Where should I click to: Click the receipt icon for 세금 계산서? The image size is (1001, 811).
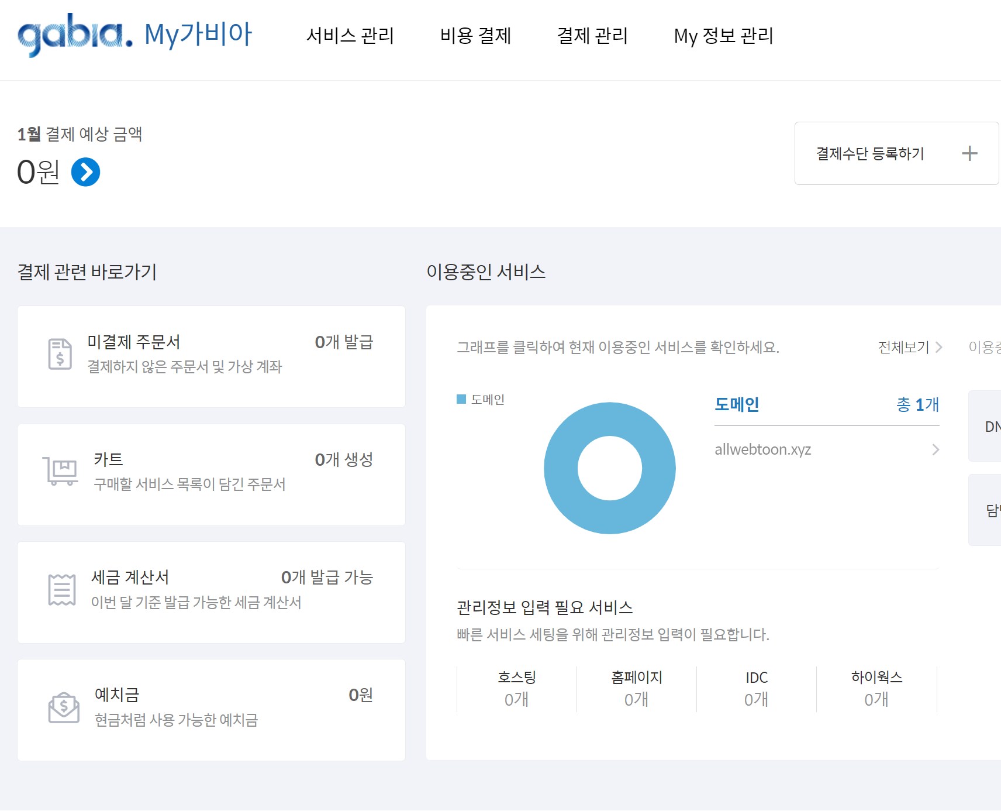tap(60, 588)
